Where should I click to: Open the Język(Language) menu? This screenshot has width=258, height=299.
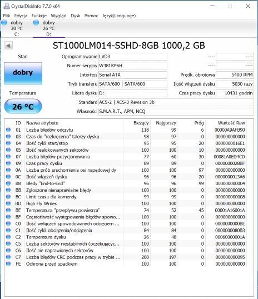(119, 16)
